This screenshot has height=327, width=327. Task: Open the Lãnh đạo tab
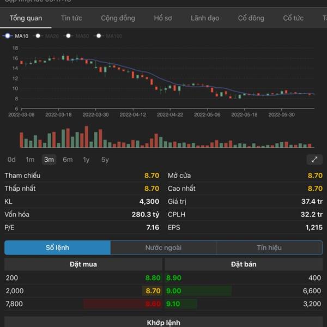tap(205, 18)
